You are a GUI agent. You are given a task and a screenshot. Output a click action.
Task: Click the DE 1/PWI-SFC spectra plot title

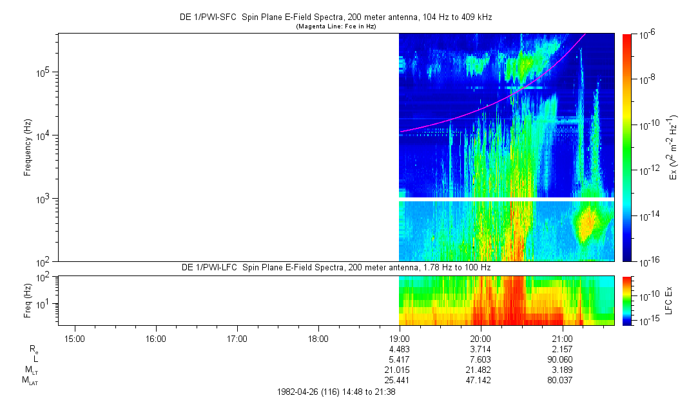pyautogui.click(x=335, y=17)
